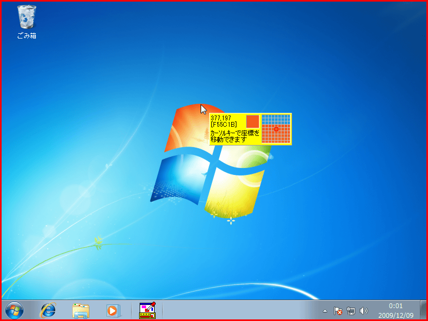This screenshot has height=321, width=428.
Task: Click the magnified pixel grid preview
Action: 276,129
